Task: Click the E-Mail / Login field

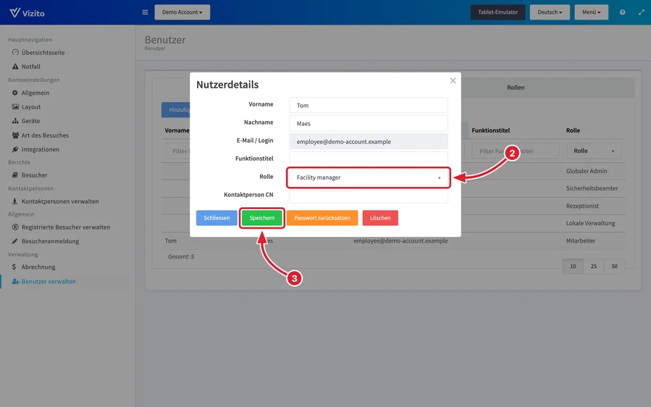Action: pyautogui.click(x=369, y=142)
